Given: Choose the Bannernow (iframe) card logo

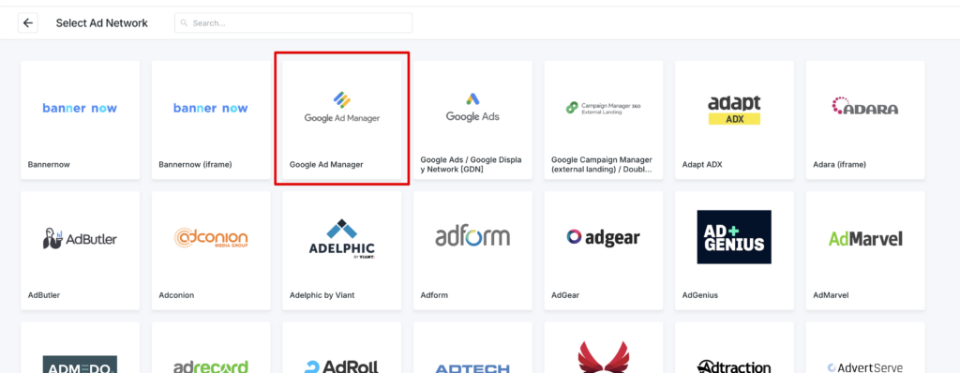Looking at the screenshot, I should pos(211,109).
